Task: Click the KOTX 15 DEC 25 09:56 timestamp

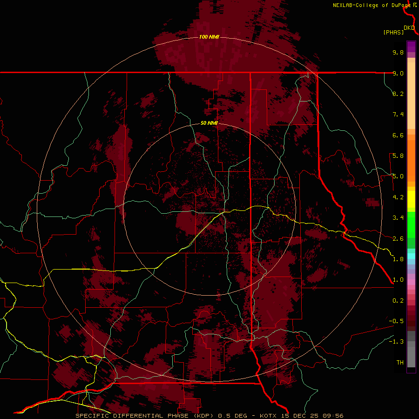Action: [x=302, y=416]
